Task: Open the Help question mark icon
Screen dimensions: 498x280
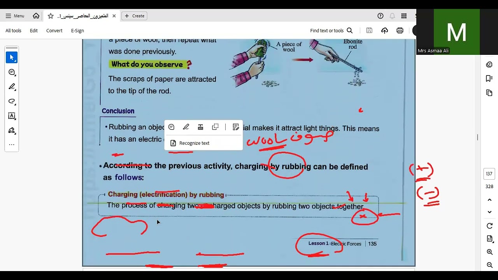Action: click(x=381, y=16)
